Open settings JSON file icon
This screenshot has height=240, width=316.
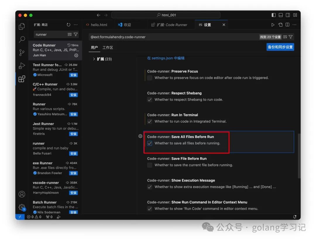point(280,25)
